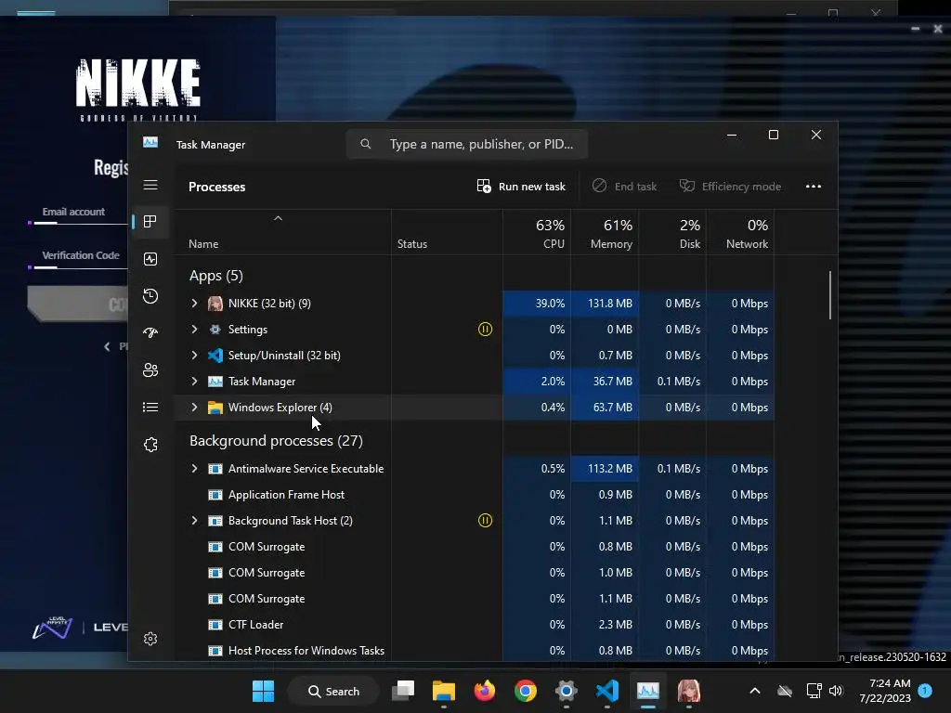Open the Startup apps sidebar icon
The image size is (951, 713).
coord(150,333)
